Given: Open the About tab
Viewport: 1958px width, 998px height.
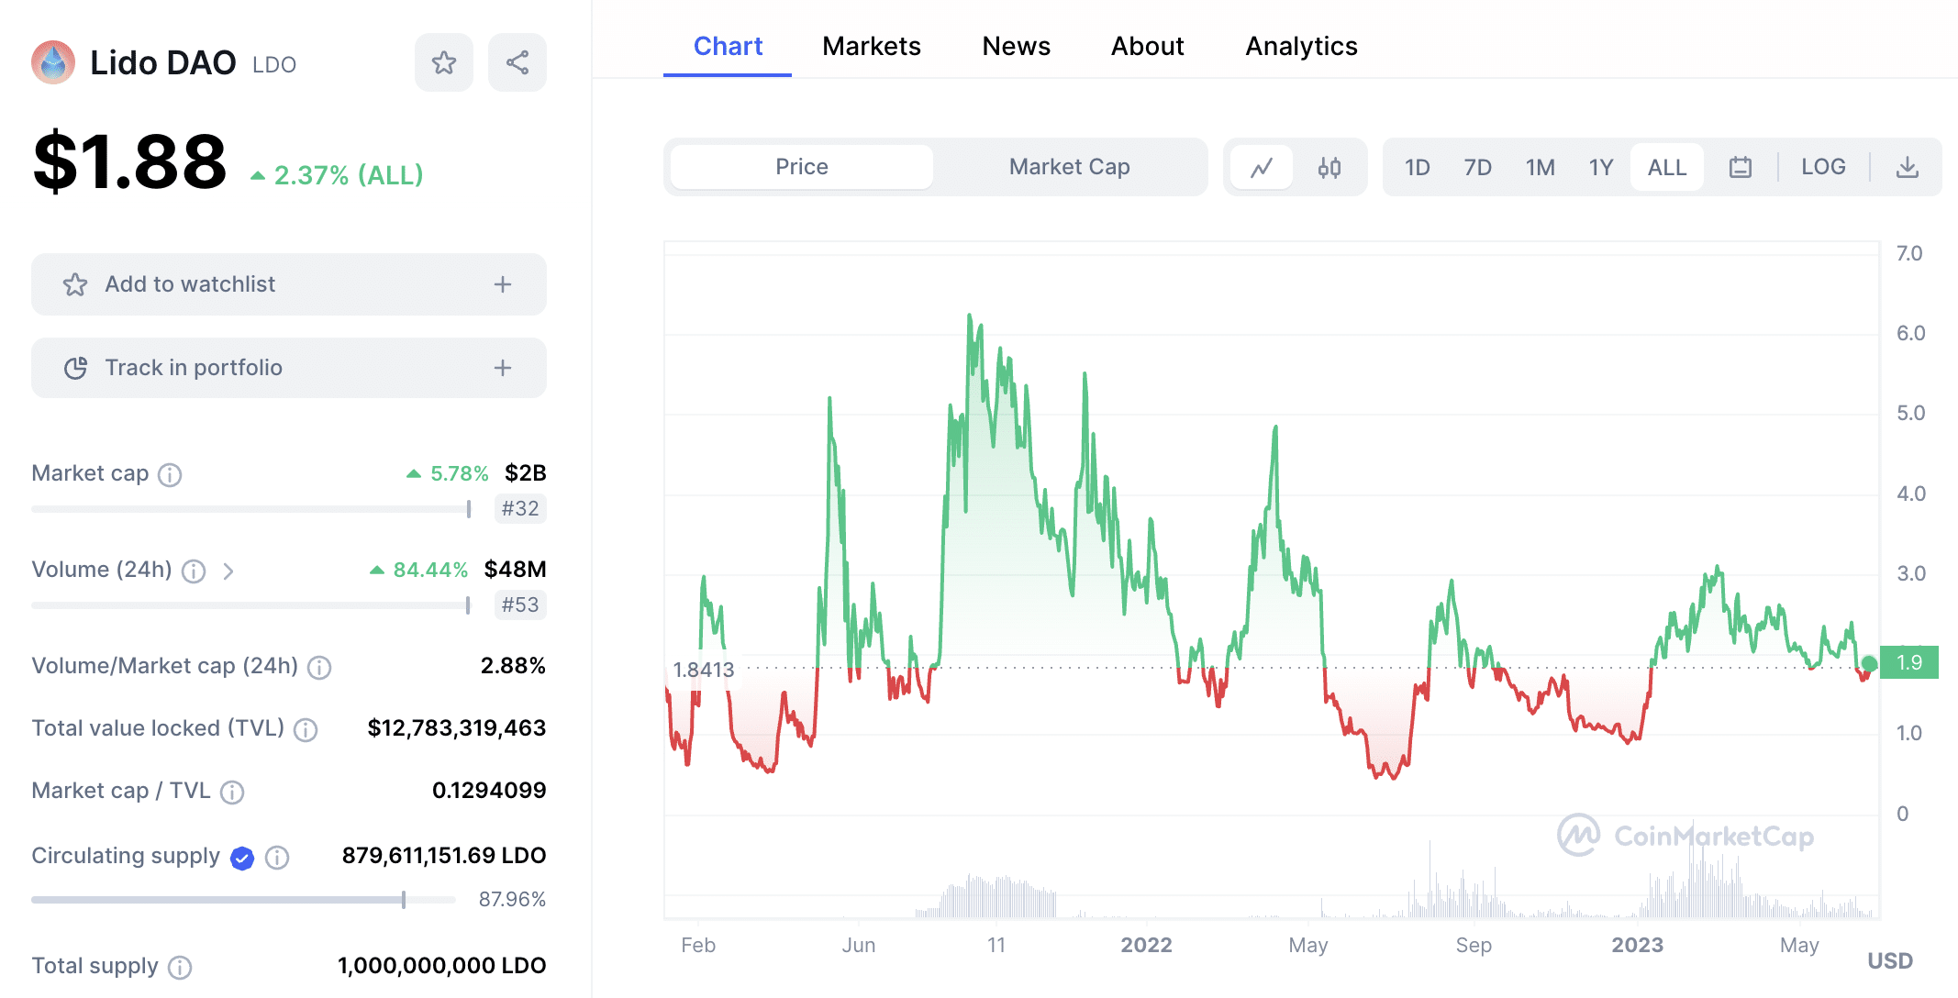Looking at the screenshot, I should [x=1147, y=46].
